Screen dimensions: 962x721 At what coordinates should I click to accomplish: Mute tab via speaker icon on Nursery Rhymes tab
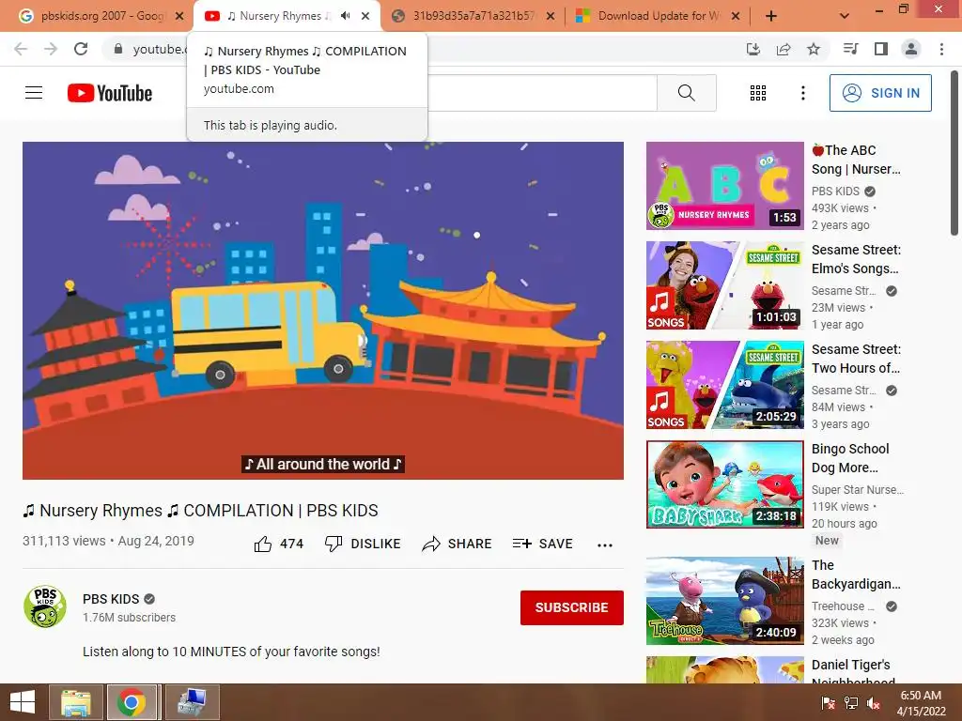click(x=346, y=16)
